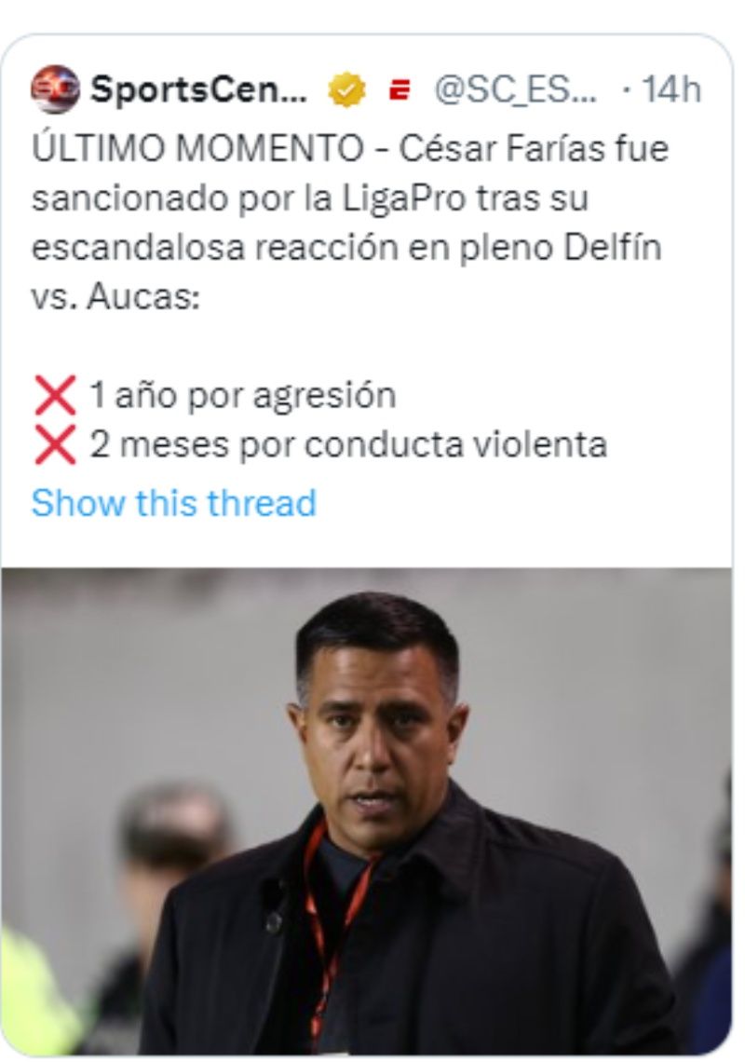Click the vs. Aucas: text
The image size is (745, 1062).
(115, 296)
